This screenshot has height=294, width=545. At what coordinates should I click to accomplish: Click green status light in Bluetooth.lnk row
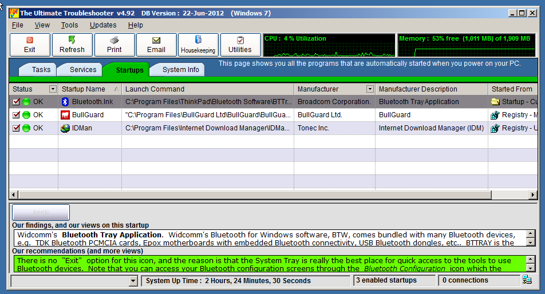coord(26,102)
